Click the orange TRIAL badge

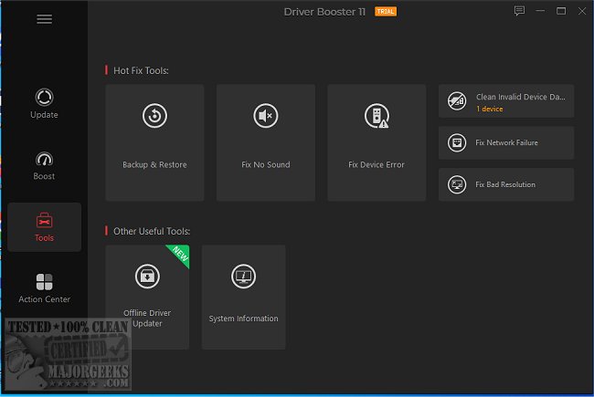pyautogui.click(x=386, y=12)
